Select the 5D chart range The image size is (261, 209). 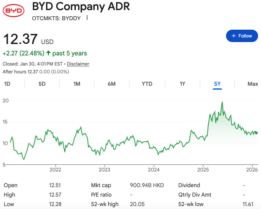point(42,84)
